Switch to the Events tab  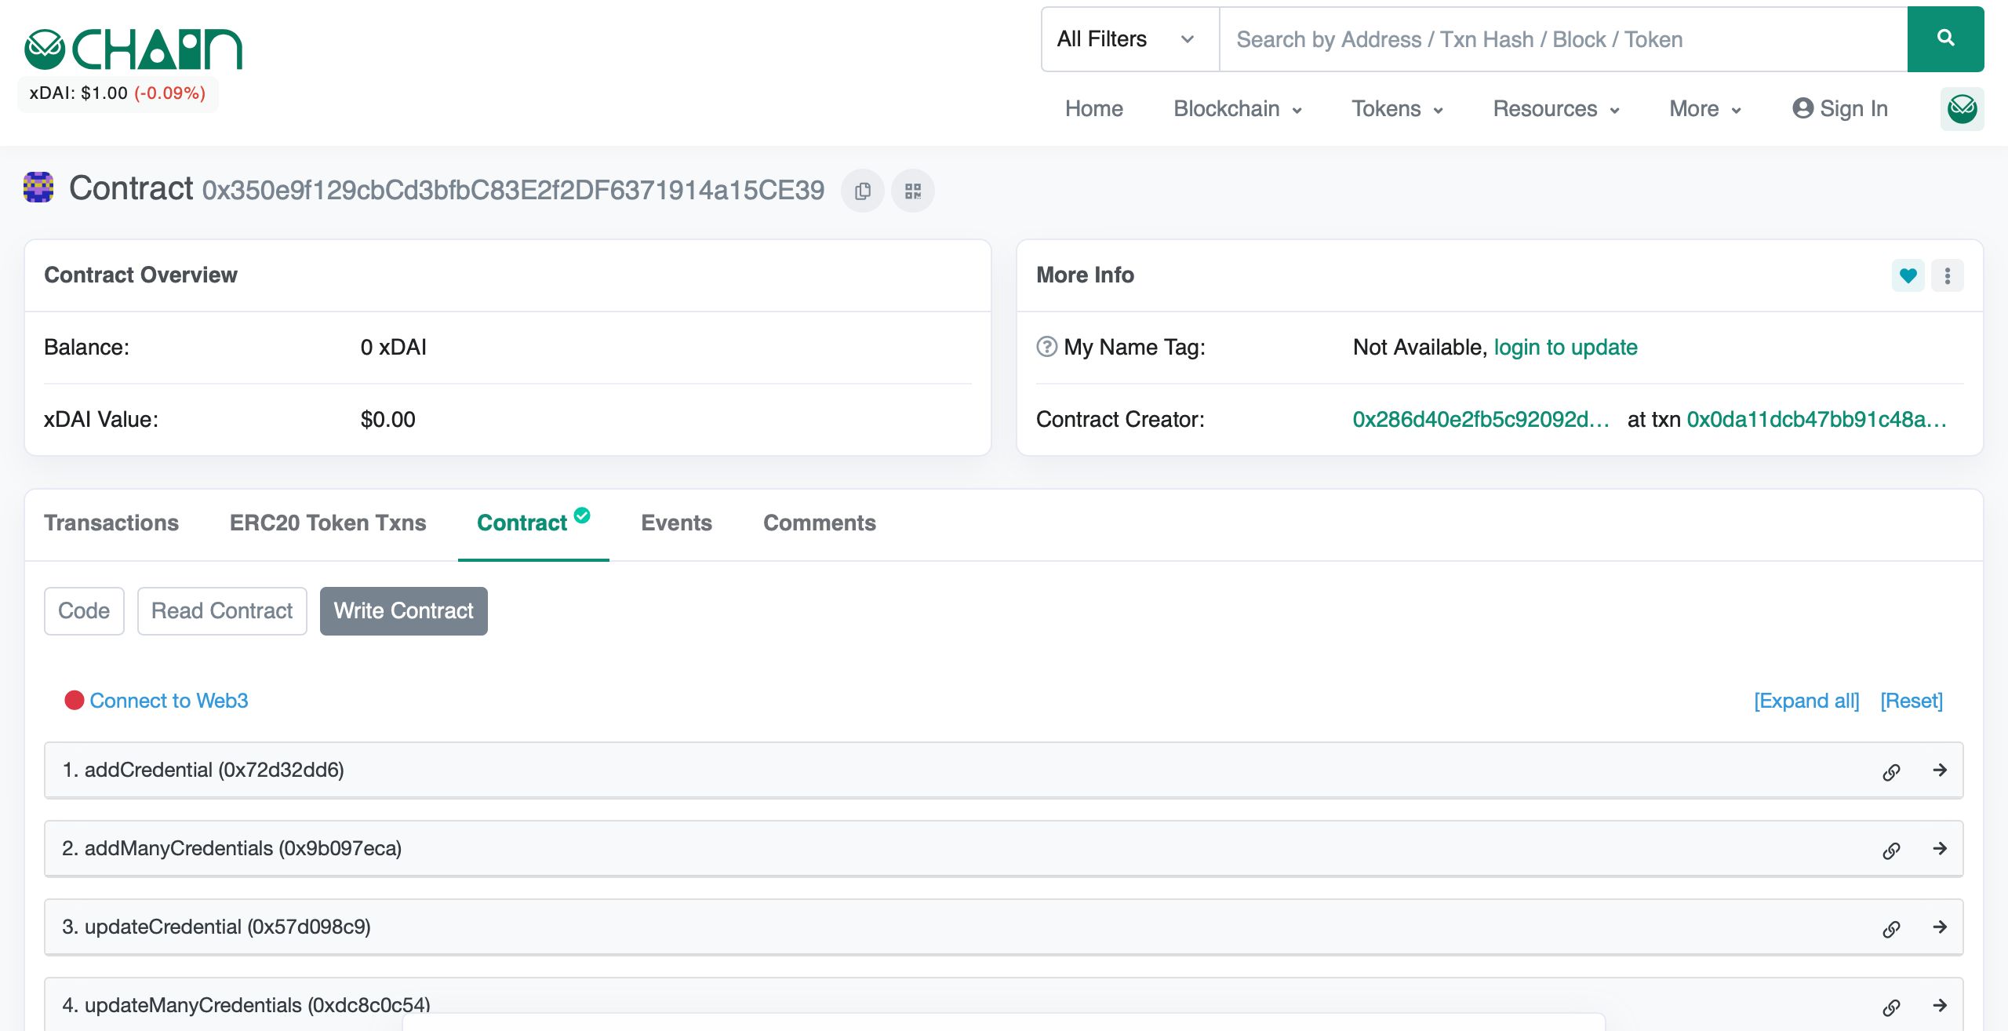(676, 523)
